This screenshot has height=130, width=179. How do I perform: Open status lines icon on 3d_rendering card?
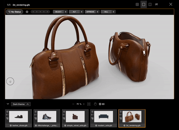tap(121, 118)
